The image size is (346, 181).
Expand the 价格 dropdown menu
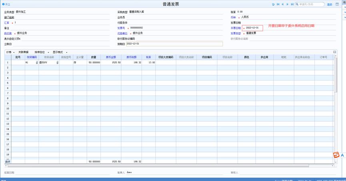[14, 52]
